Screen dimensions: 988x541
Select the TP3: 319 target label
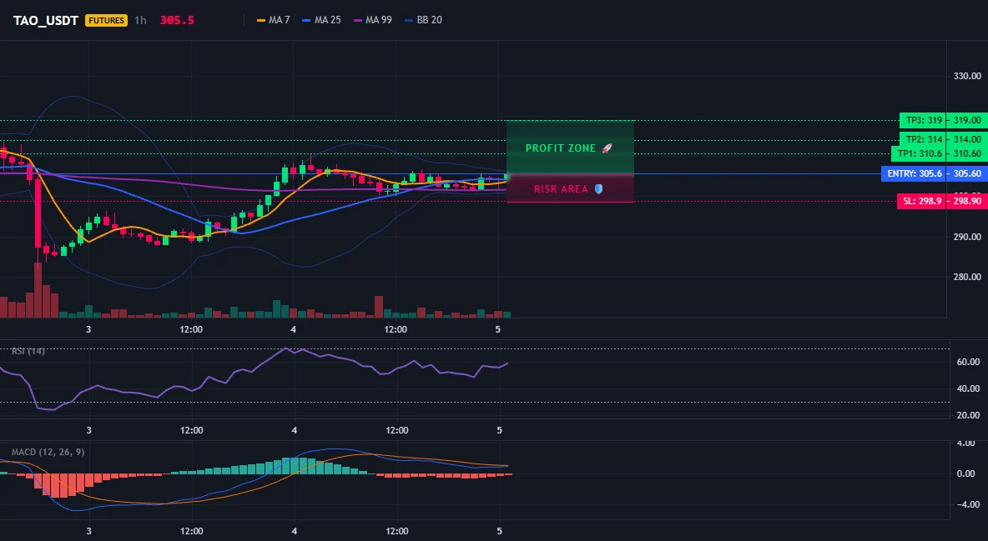click(922, 120)
